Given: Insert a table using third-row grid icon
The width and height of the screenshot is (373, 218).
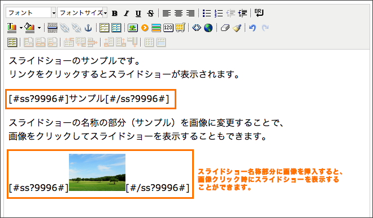Looking at the screenshot, I should [12, 43].
